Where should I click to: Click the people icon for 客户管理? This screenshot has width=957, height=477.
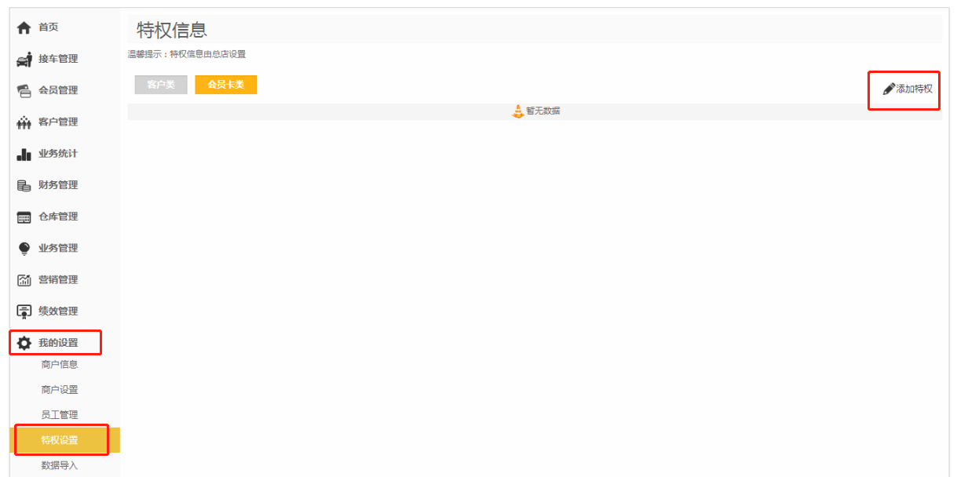[x=24, y=122]
